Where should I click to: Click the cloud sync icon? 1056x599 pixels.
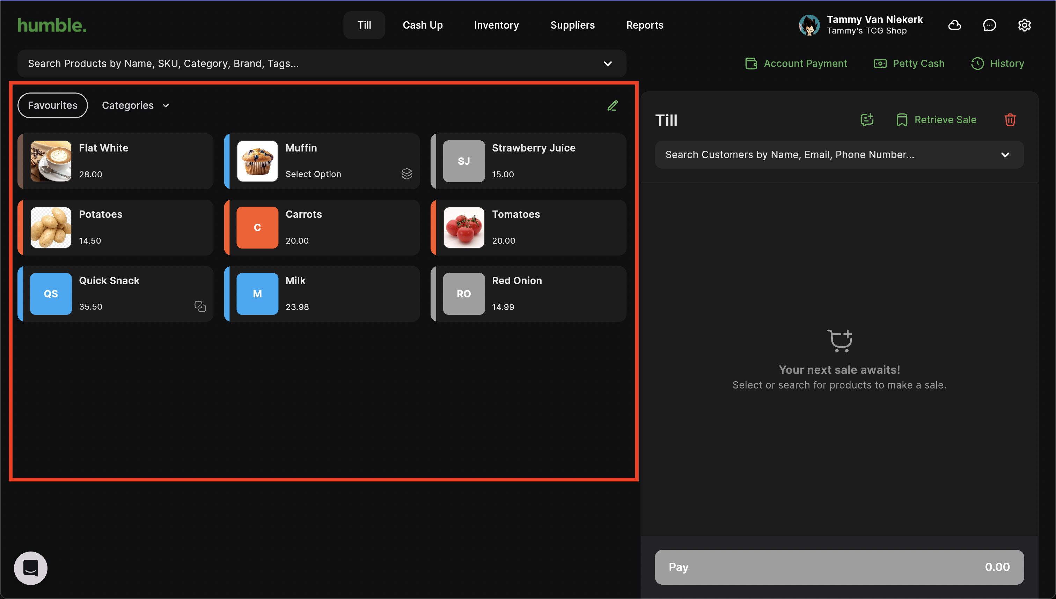coord(954,25)
